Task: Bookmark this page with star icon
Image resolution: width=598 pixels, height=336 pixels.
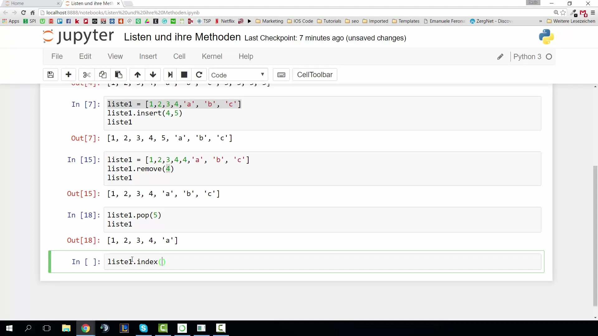Action: [x=563, y=12]
